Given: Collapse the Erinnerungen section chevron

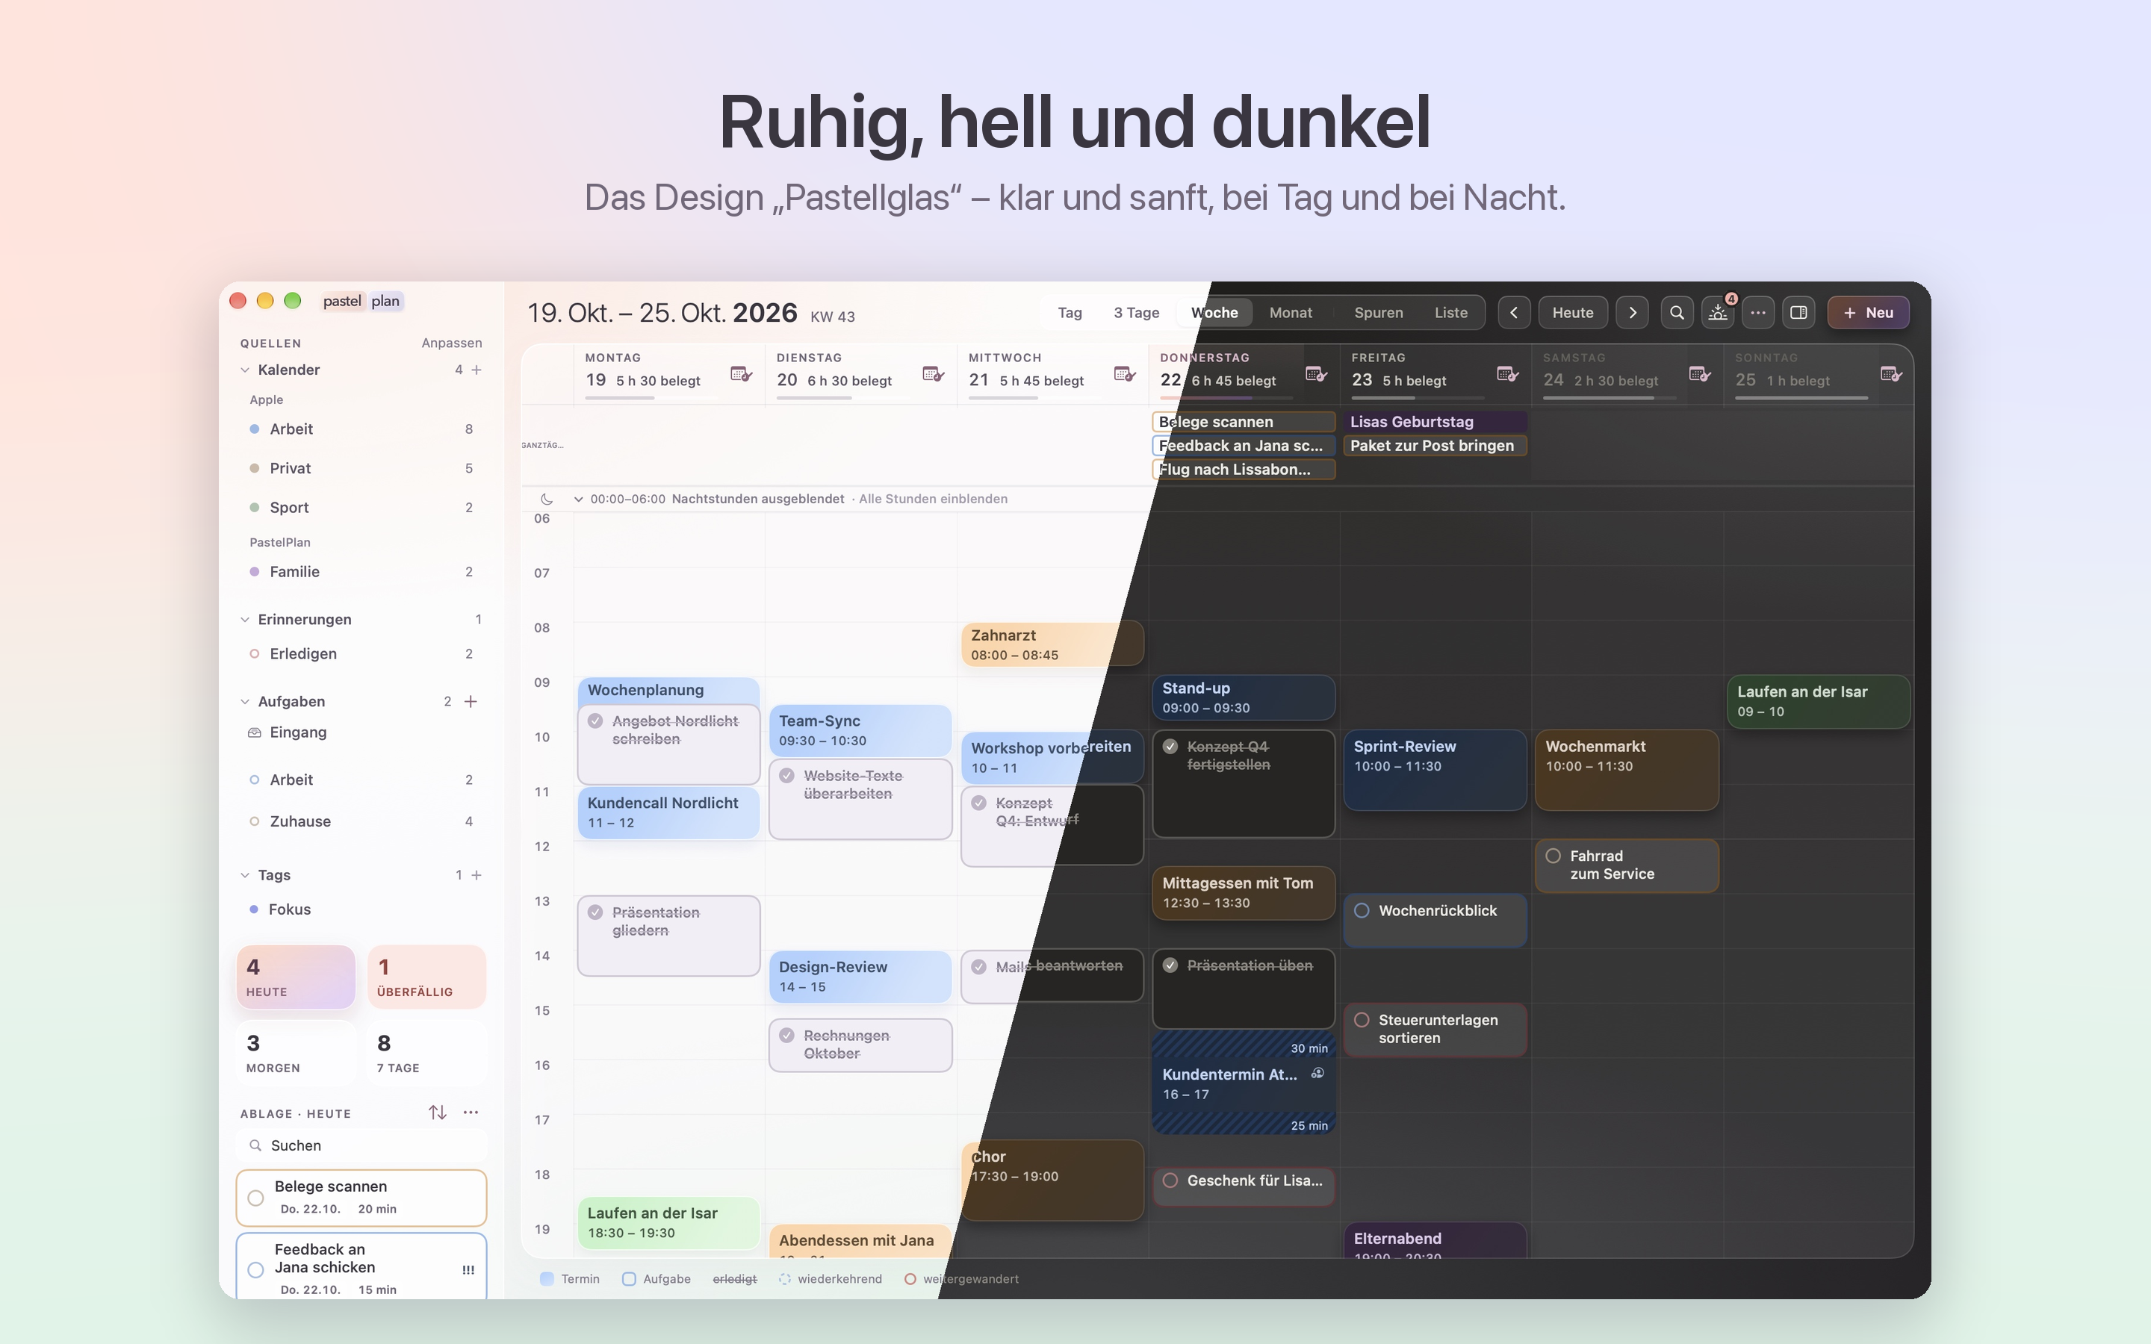Looking at the screenshot, I should pyautogui.click(x=244, y=620).
